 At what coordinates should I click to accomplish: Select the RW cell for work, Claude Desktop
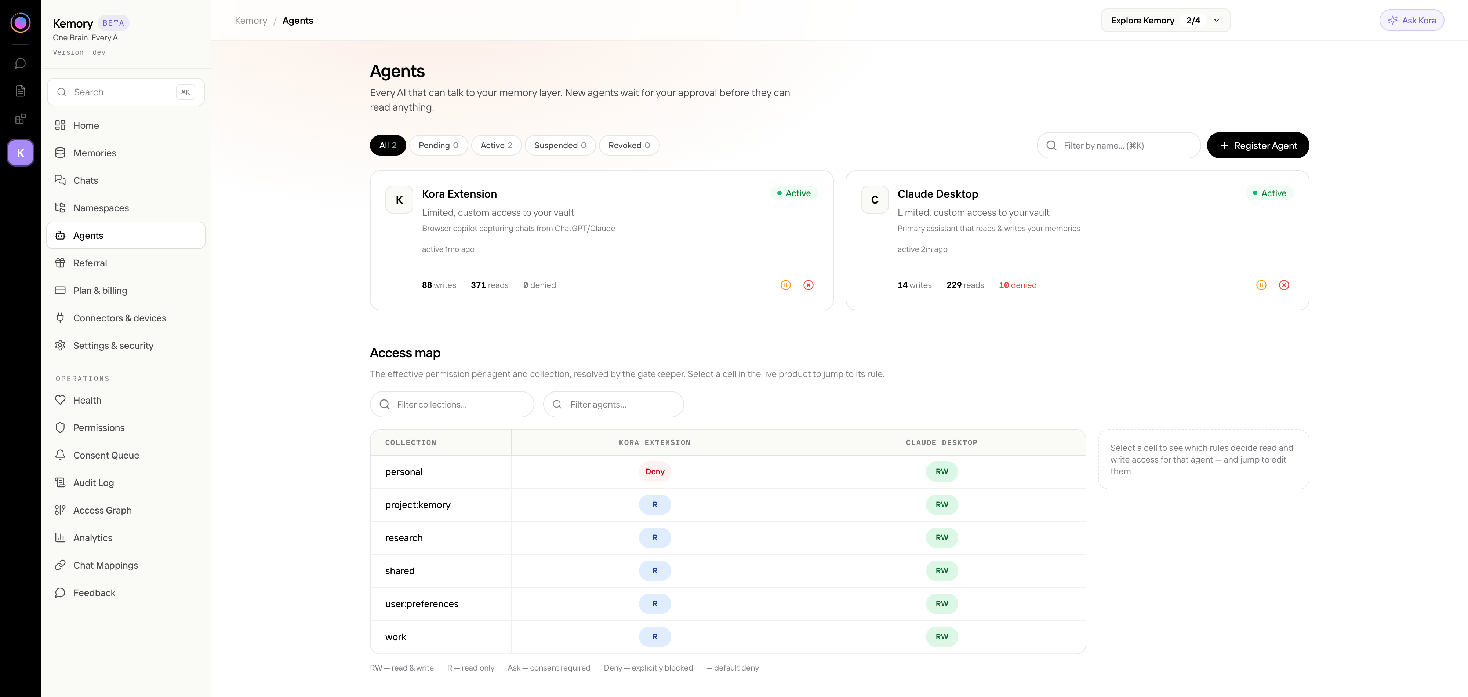(942, 637)
